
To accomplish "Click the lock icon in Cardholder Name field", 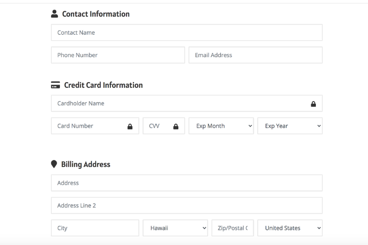I will [313, 104].
